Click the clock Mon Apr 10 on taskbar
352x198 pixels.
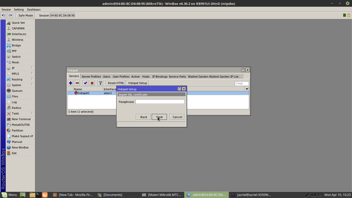coord(337,195)
